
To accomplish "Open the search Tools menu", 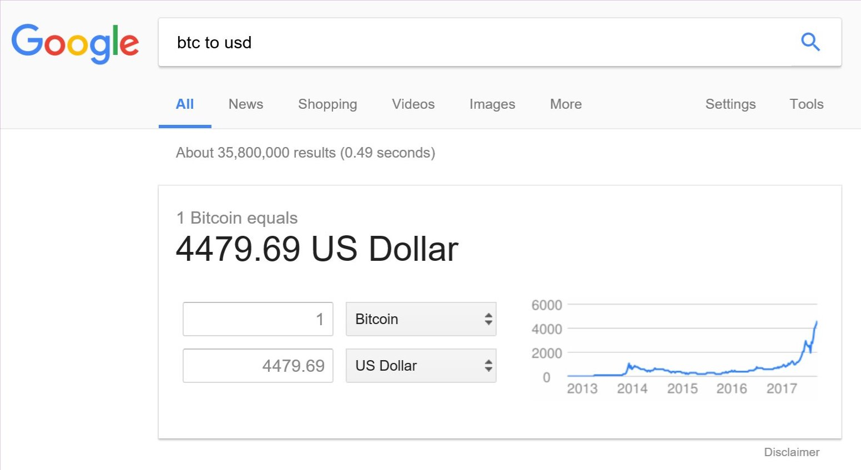I will coord(806,104).
